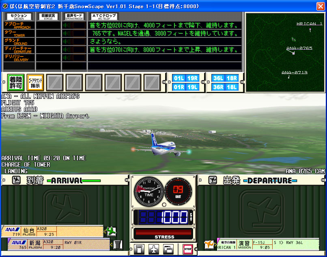327x257 pixels.
Task: Toggle speaker mode for the Departure row
Action: 74,50
